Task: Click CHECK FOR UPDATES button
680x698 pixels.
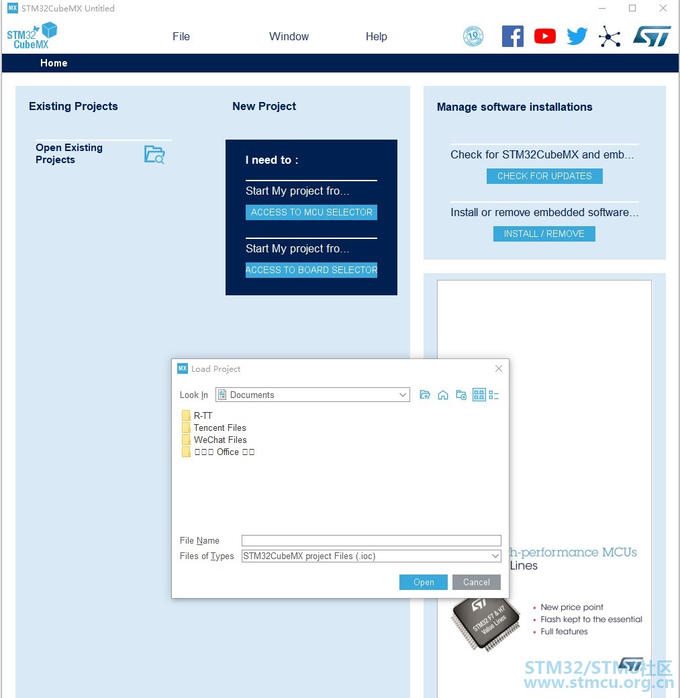Action: [x=544, y=177]
